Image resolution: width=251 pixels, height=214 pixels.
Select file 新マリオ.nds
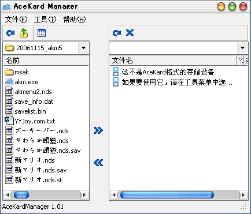tap(35, 160)
